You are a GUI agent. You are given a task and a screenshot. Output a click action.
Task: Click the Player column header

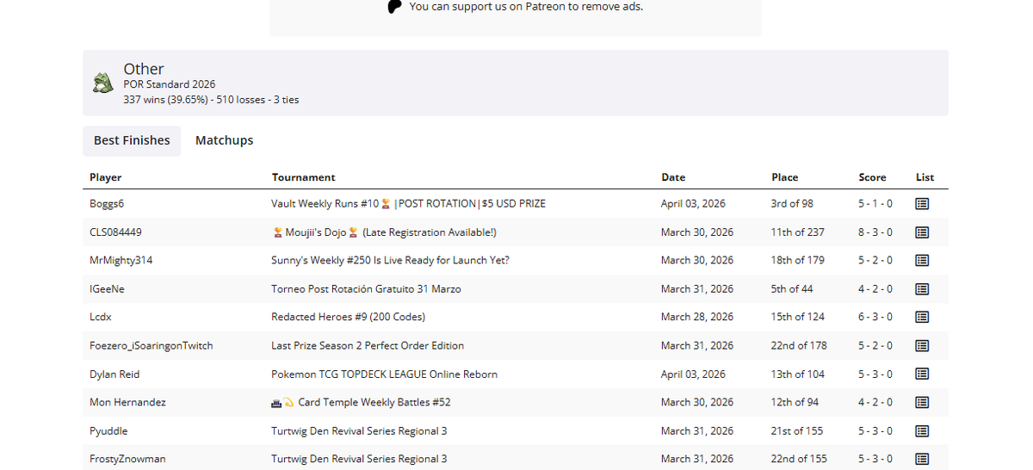(x=106, y=177)
